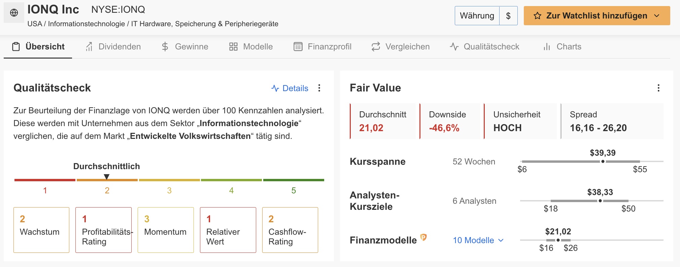Select the Momentum score card
680x267 pixels.
166,230
